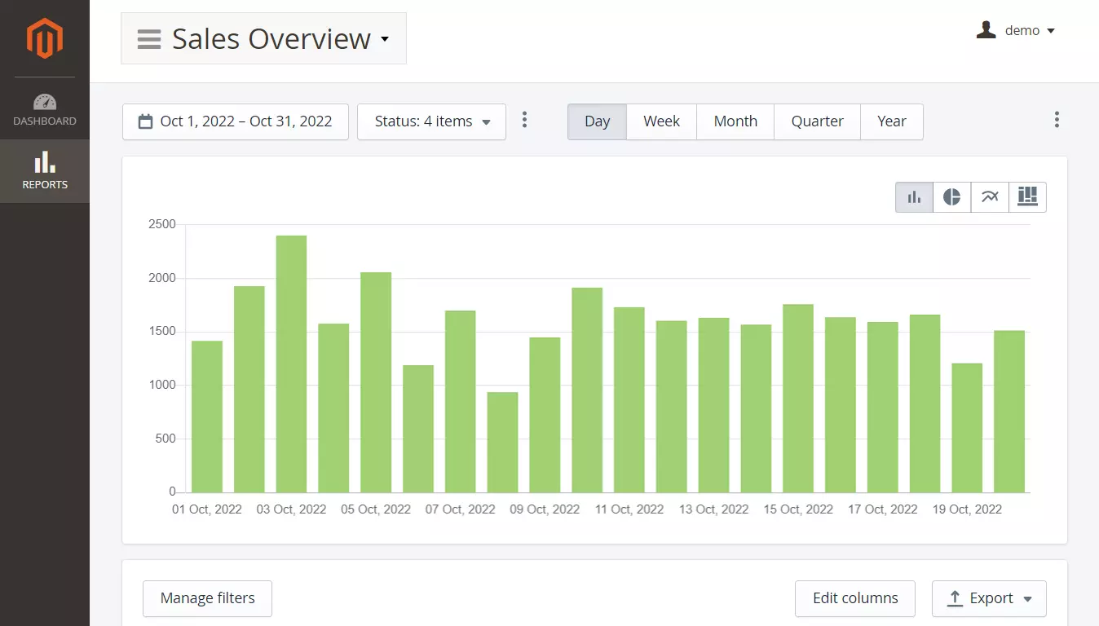Click the Magento logo icon
Screen dimensions: 1099x626
44,38
